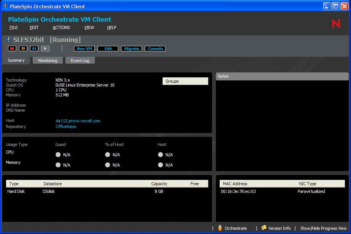Screen dimensions: 351x234
Task: Click Orchestrate in the status bar
Action: point(236,228)
